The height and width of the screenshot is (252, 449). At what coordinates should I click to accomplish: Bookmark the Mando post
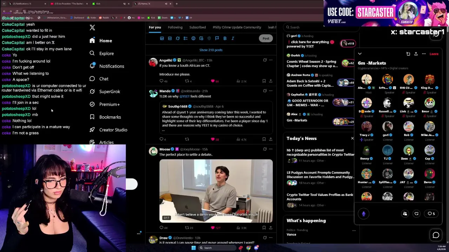(264, 139)
